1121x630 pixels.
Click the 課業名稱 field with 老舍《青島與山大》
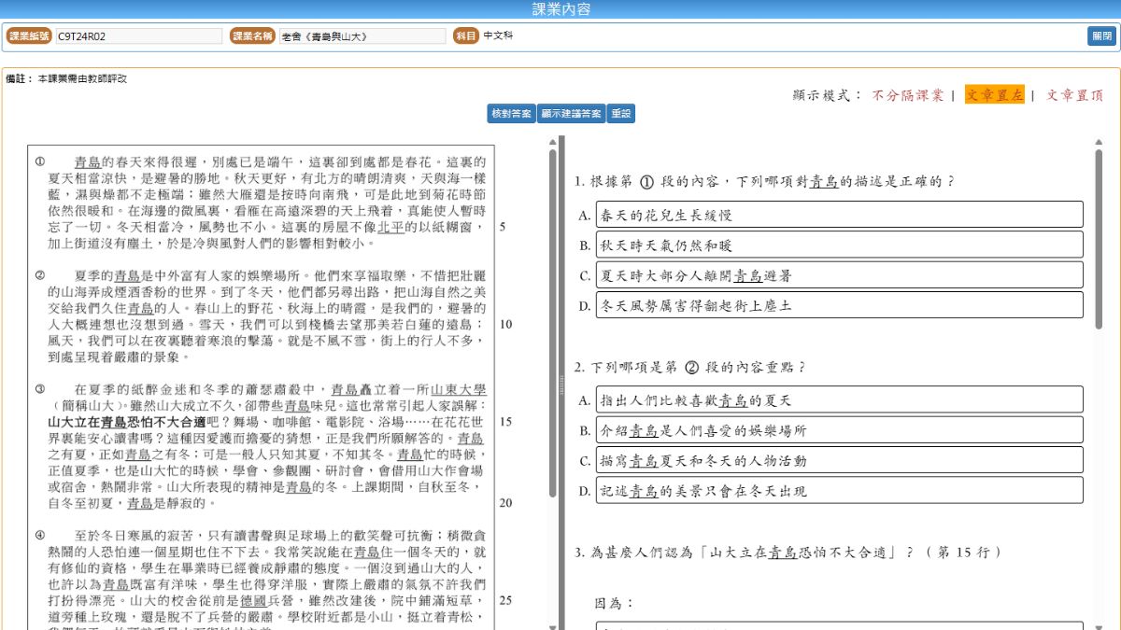pyautogui.click(x=362, y=36)
